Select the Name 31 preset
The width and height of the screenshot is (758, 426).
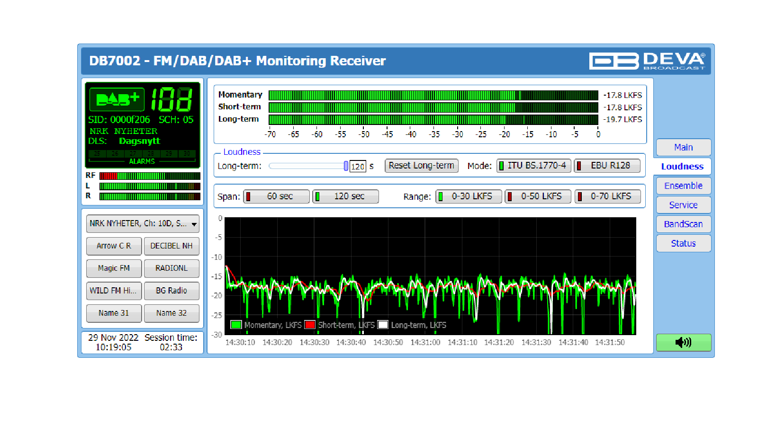(x=114, y=313)
